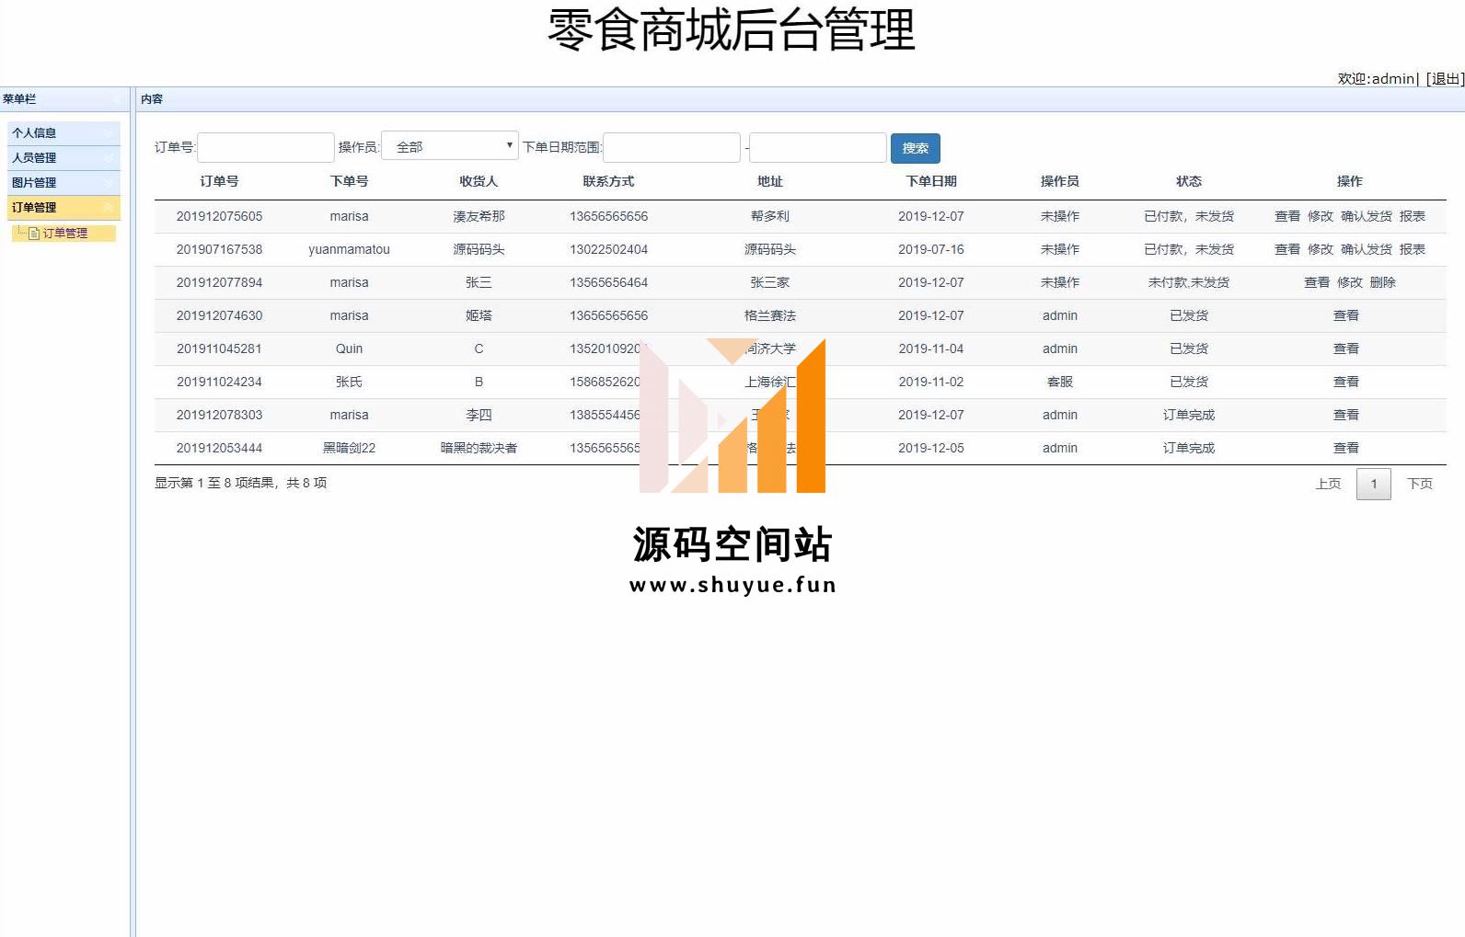Viewport: 1465px width, 937px height.
Task: Expand the 个人信息 accordion arrow
Action: (110, 133)
